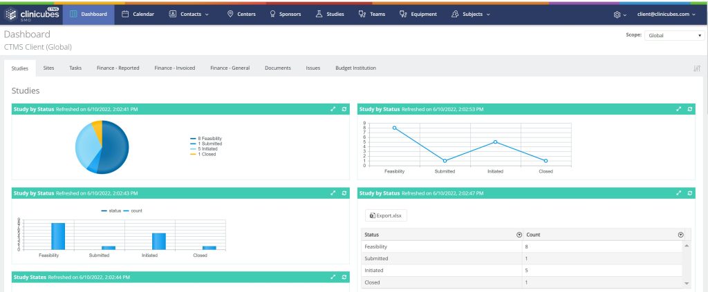Image resolution: width=708 pixels, height=292 pixels.
Task: Open the Finance - Reported tab
Action: (118, 68)
